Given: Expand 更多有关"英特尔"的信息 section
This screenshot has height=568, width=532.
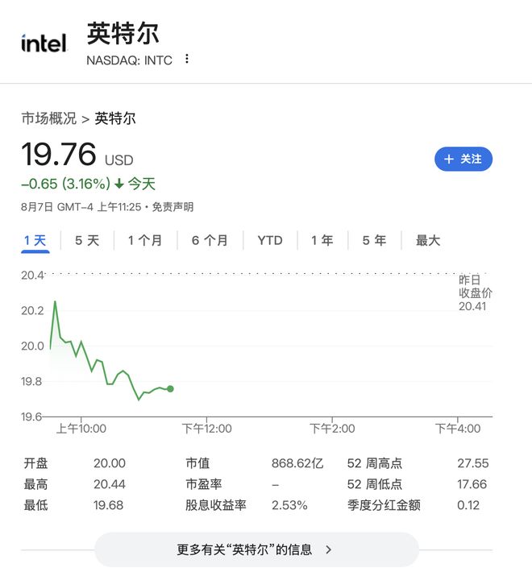Looking at the screenshot, I should click(256, 549).
